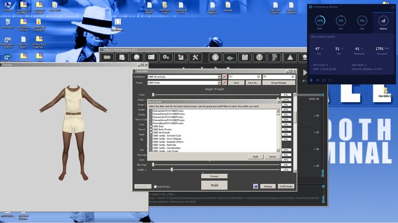This screenshot has width=398, height=223.
Task: Click the MO instances icon in Mod Organizer toolbar
Action: (107, 58)
